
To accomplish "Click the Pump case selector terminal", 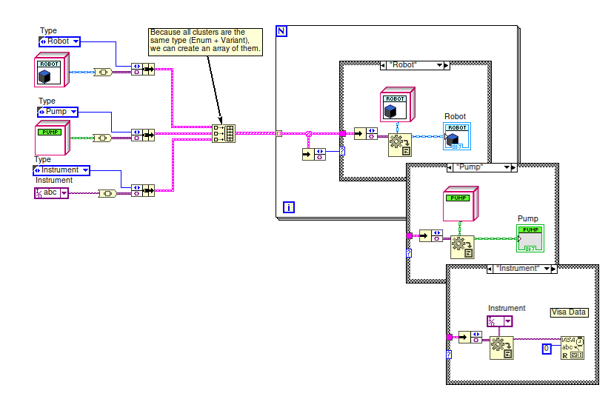I will click(409, 253).
